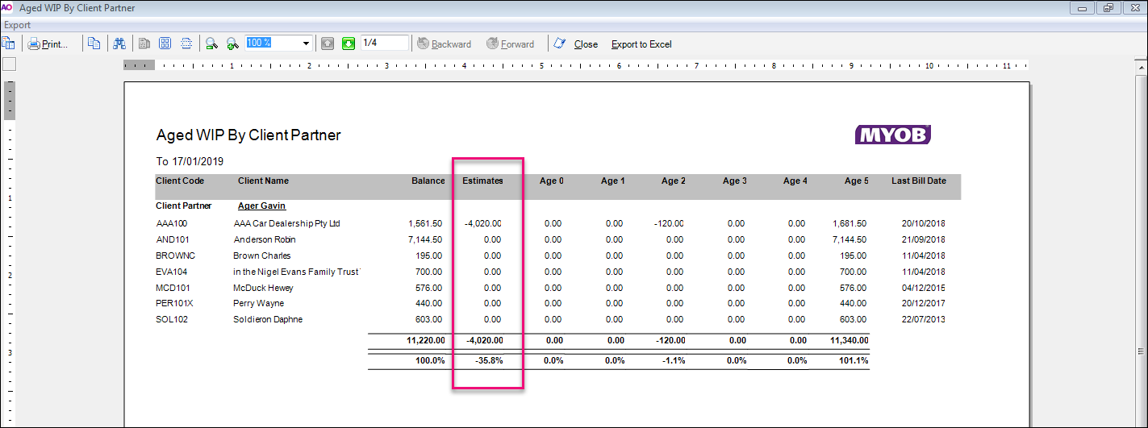This screenshot has height=428, width=1148.
Task: Click the page width view icon
Action: pos(186,44)
